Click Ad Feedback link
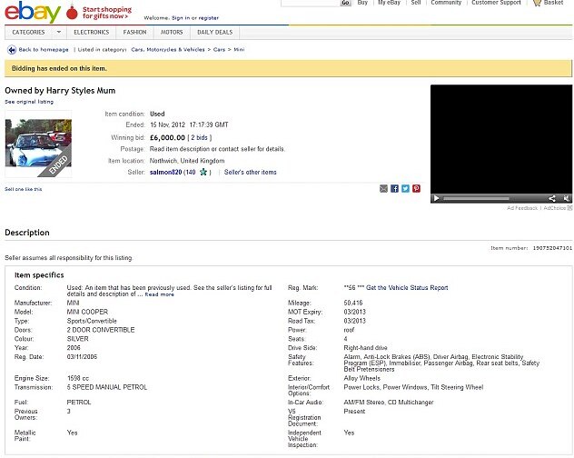The width and height of the screenshot is (574, 458). 522,208
